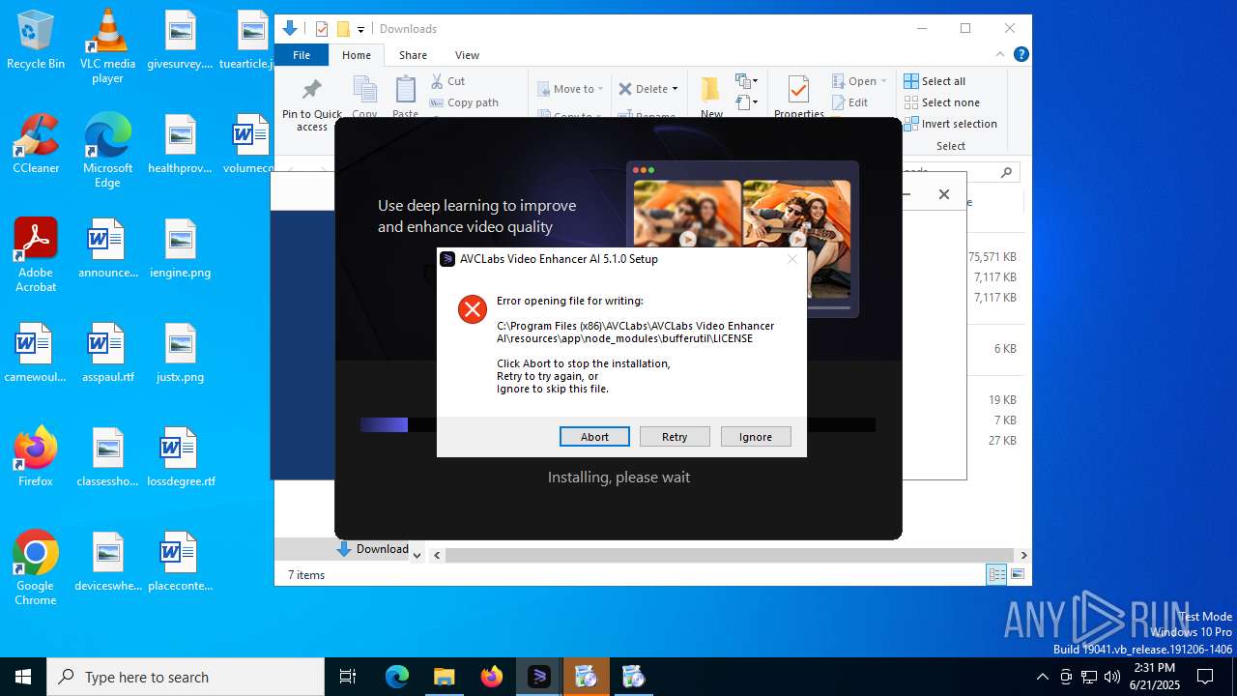This screenshot has height=696, width=1237.
Task: Click Invert selection in ribbon
Action: [x=950, y=124]
